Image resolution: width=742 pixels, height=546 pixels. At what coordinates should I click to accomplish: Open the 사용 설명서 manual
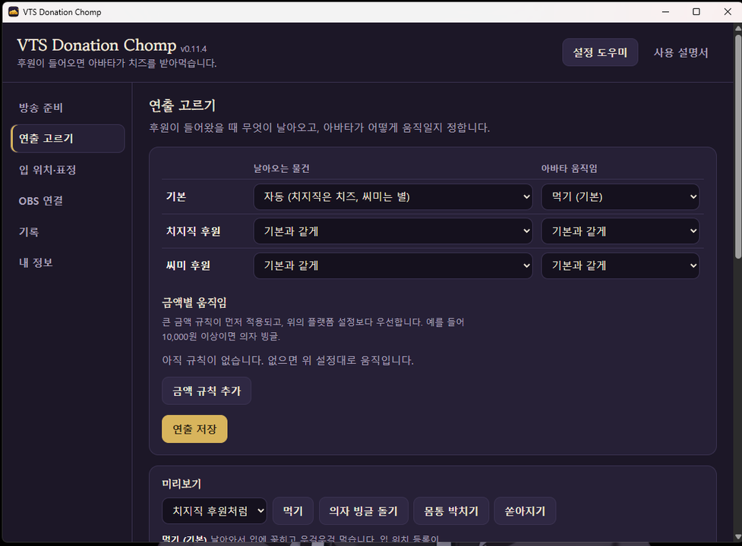pyautogui.click(x=680, y=52)
